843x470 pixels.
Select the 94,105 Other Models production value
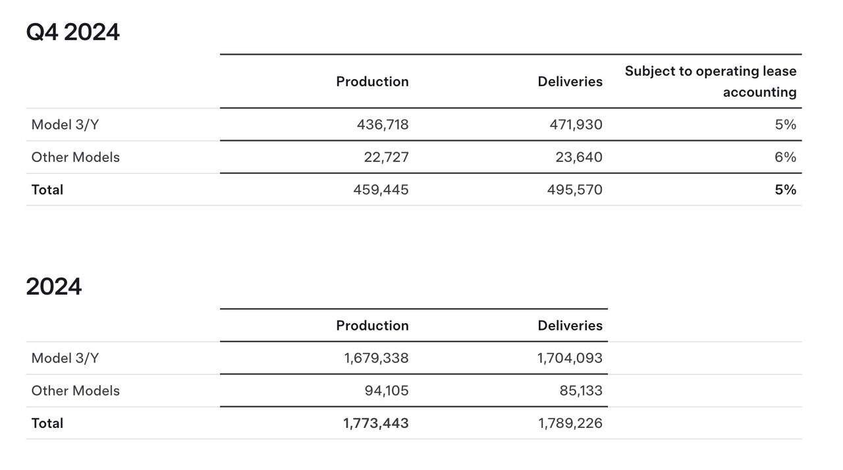387,391
